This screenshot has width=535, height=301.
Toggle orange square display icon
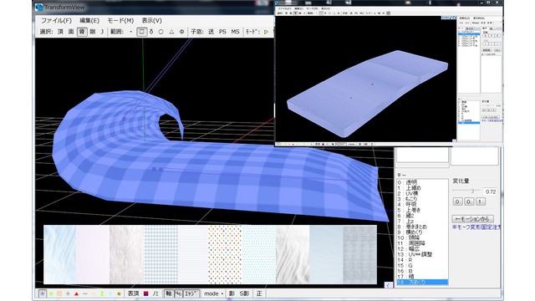pos(59,293)
